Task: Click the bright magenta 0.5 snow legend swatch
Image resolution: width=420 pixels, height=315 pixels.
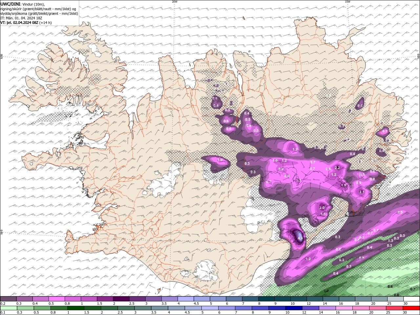Action: [56, 299]
